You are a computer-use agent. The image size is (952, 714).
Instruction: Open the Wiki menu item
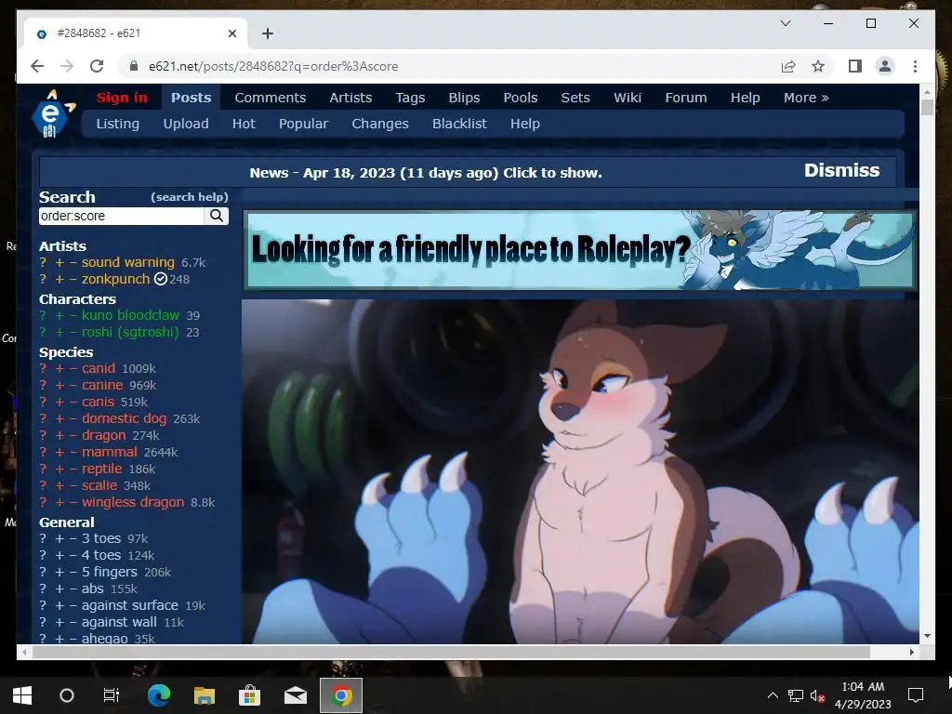pos(628,98)
